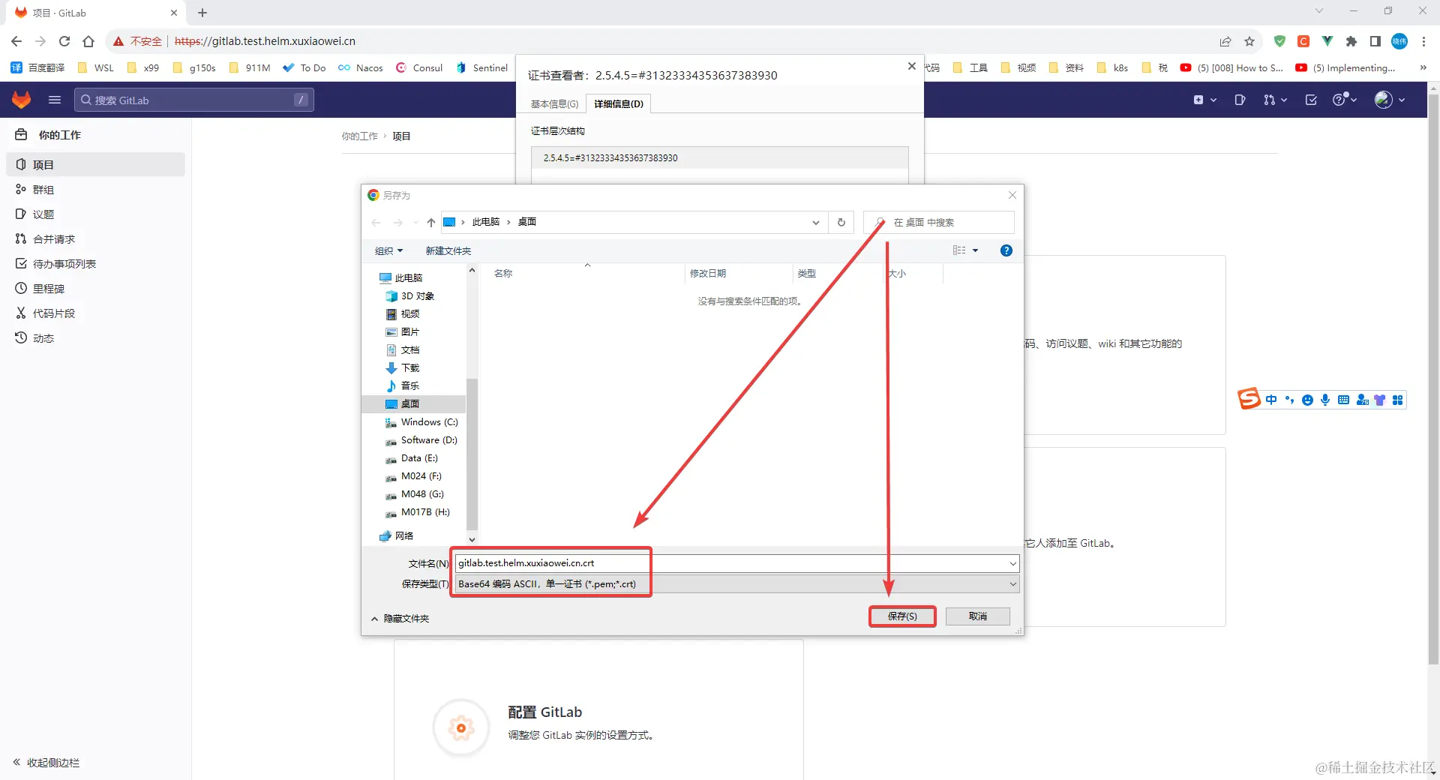Click 新建文件夹 new folder button
The image size is (1440, 780).
[x=448, y=250]
